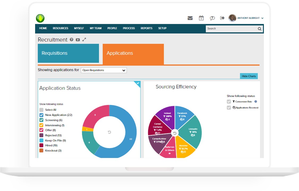This screenshot has width=299, height=191.
Task: Play the Recruitment video tutorial icon
Action: pos(78,40)
